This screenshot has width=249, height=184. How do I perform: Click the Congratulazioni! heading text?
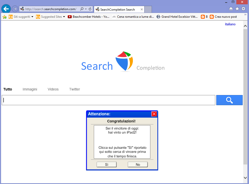[x=121, y=121]
